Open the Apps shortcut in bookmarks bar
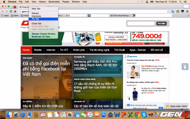 tap(5, 15)
